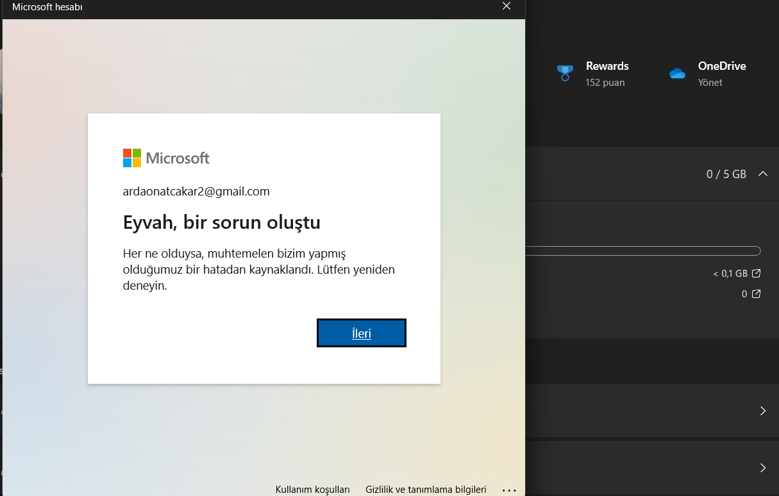The image size is (779, 496).
Task: Open external link next to < 0,1 GB
Action: [x=756, y=274]
